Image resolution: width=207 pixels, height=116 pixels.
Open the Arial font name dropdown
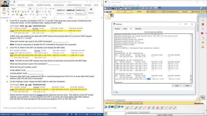[28, 9]
